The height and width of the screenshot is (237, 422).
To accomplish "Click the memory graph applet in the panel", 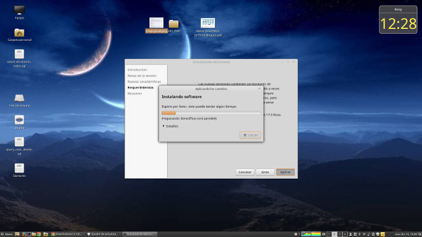I will [316, 234].
